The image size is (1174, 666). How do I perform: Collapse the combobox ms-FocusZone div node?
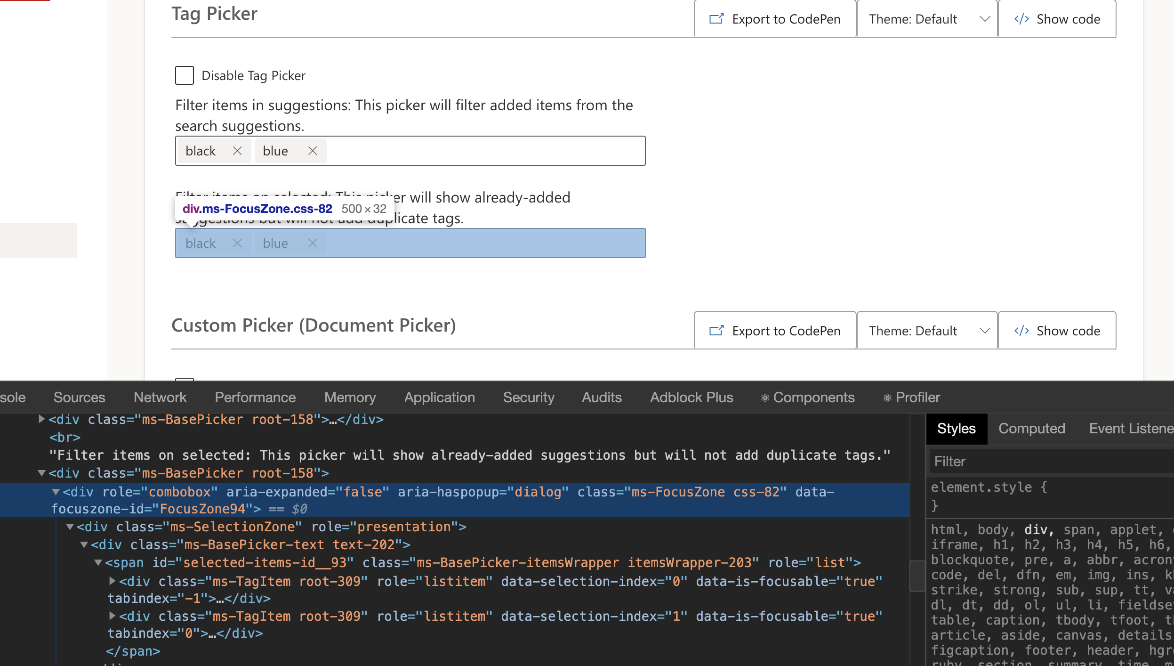point(56,492)
